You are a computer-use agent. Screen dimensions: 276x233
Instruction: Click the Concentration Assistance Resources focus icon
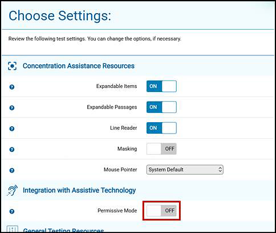pyautogui.click(x=12, y=66)
